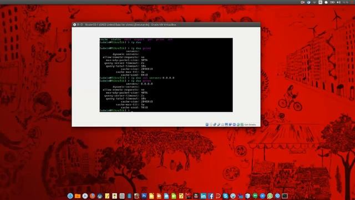Click the optical disk indicator in VirtualBox status bar

point(211,124)
